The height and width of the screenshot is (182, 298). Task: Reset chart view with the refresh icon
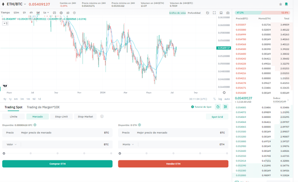click(x=208, y=13)
